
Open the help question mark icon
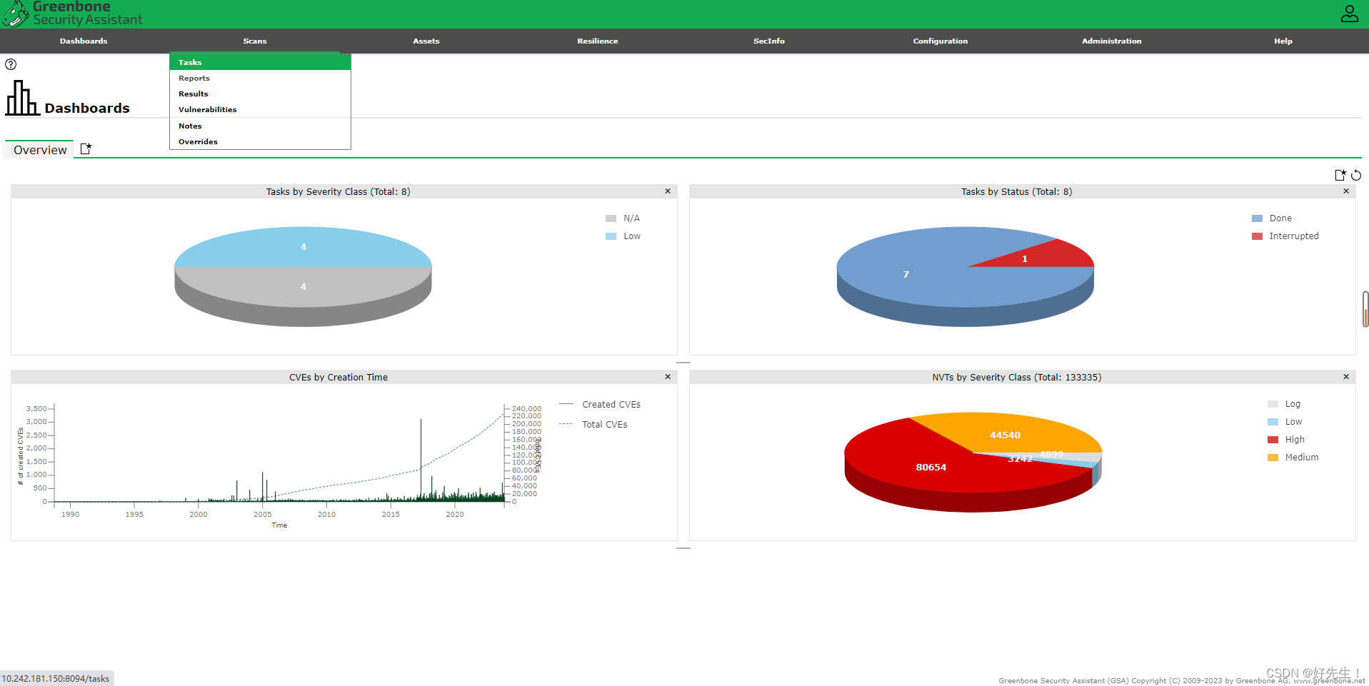click(x=11, y=64)
